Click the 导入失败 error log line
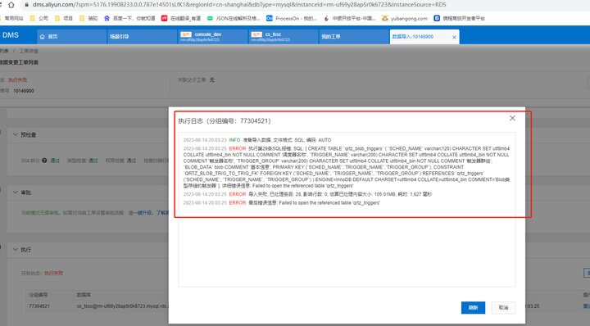The width and height of the screenshot is (590, 326). point(307,194)
